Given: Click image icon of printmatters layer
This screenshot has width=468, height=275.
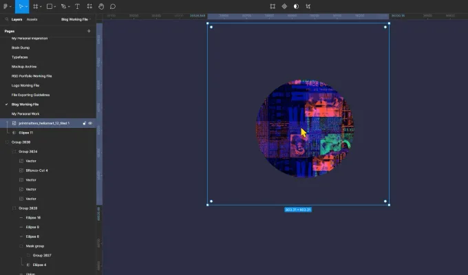Looking at the screenshot, I should click(14, 123).
